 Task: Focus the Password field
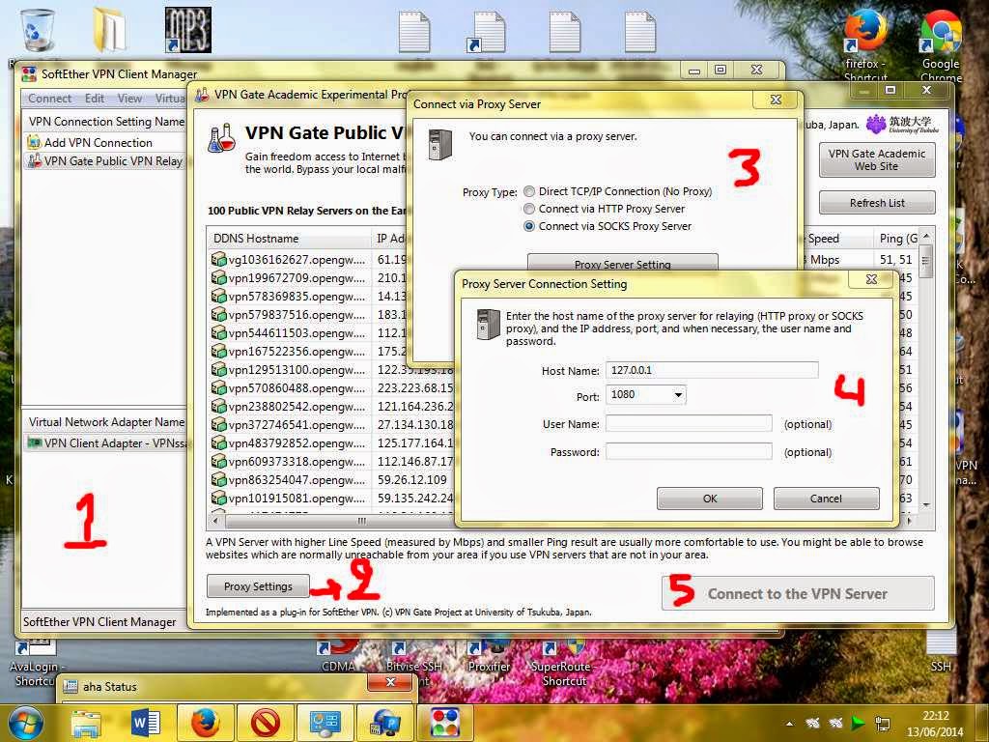click(689, 451)
